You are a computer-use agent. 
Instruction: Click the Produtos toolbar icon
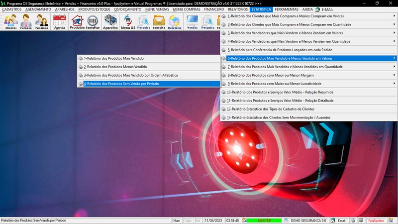point(77,22)
